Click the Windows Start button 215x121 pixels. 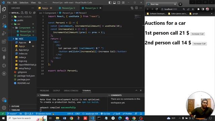[3, 118]
